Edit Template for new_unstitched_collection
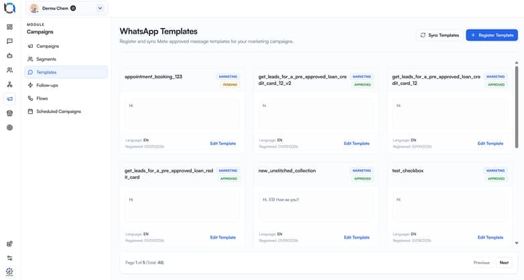This screenshot has width=524, height=280. pyautogui.click(x=356, y=237)
